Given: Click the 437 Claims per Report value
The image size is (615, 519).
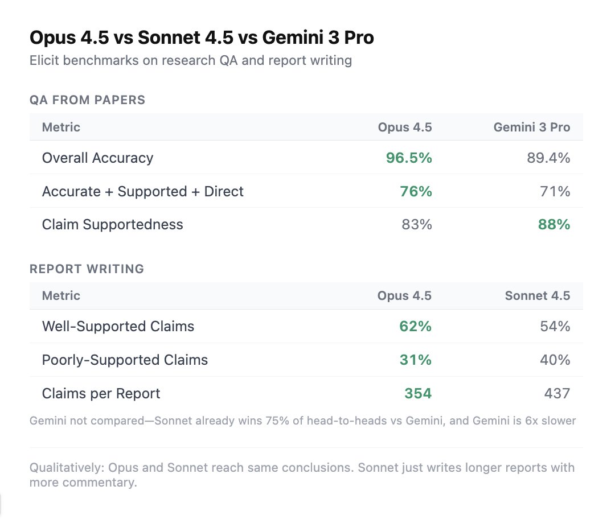Looking at the screenshot, I should 556,393.
